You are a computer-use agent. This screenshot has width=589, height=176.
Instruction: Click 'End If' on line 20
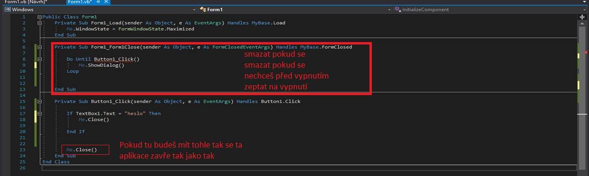76,132
